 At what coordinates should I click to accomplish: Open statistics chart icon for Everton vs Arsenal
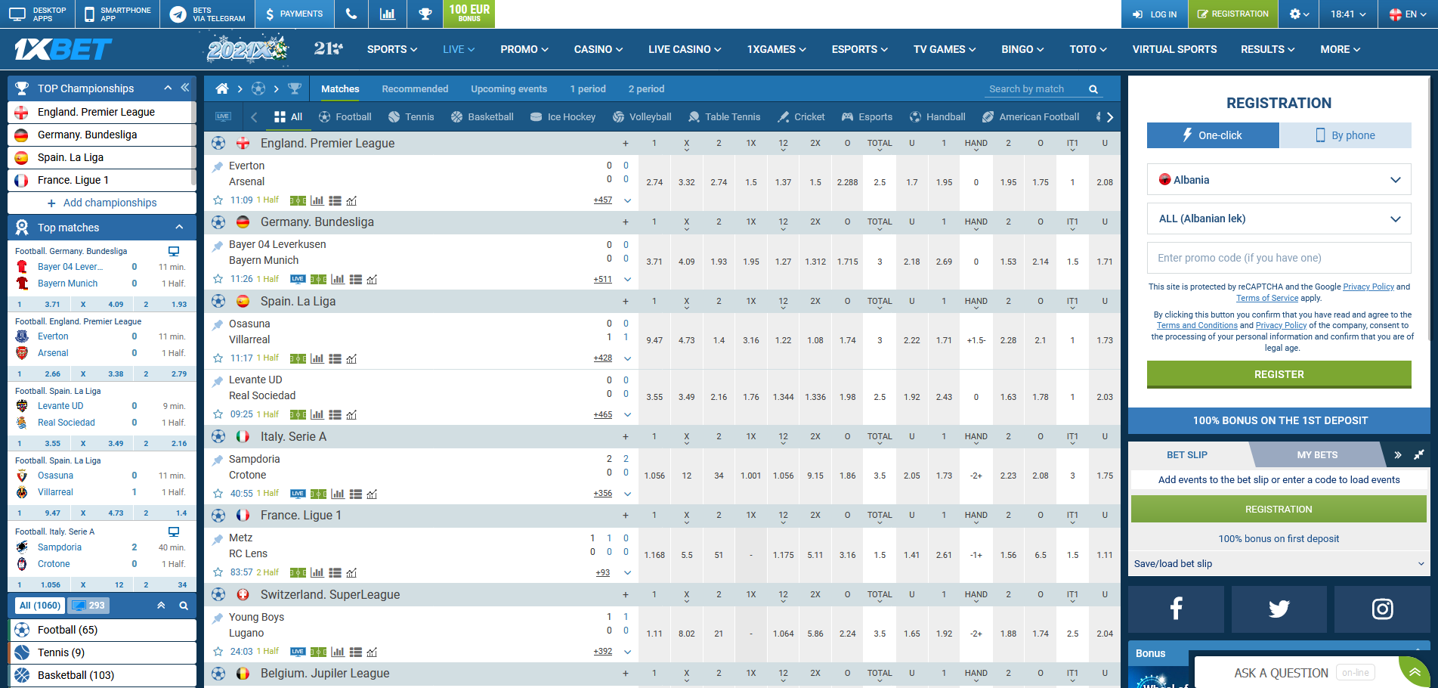pyautogui.click(x=317, y=200)
